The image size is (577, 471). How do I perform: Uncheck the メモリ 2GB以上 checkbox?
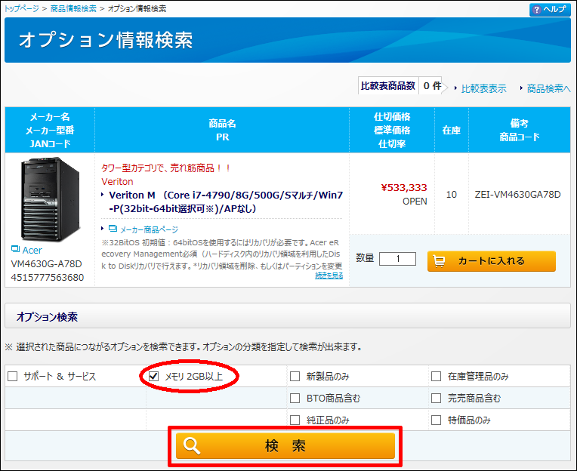154,376
